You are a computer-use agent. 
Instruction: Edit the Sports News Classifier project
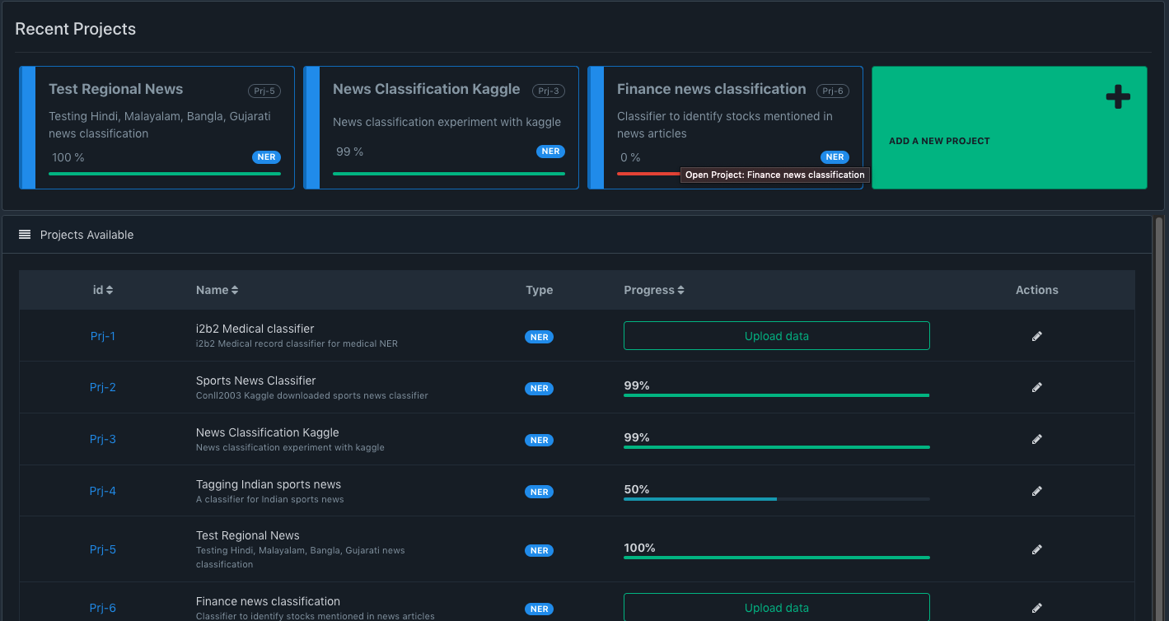(1036, 387)
